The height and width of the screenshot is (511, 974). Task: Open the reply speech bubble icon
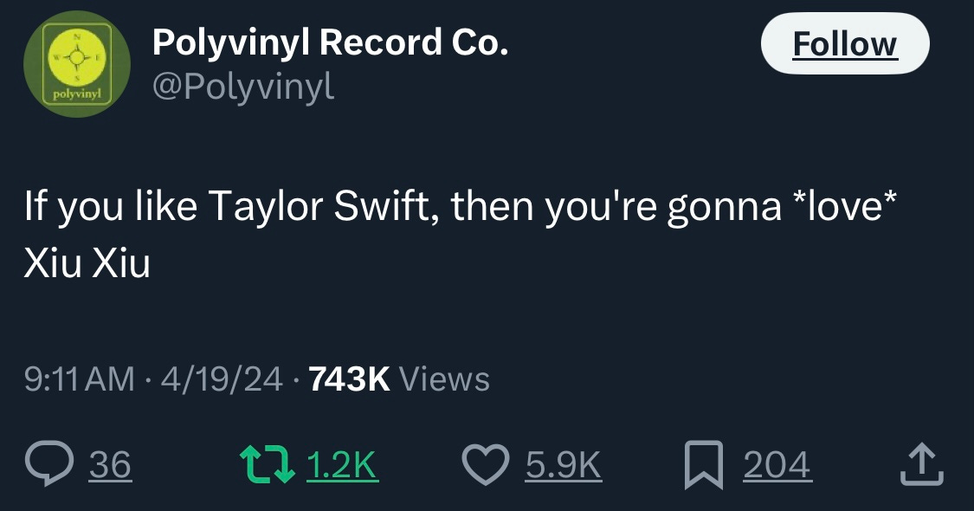49,463
